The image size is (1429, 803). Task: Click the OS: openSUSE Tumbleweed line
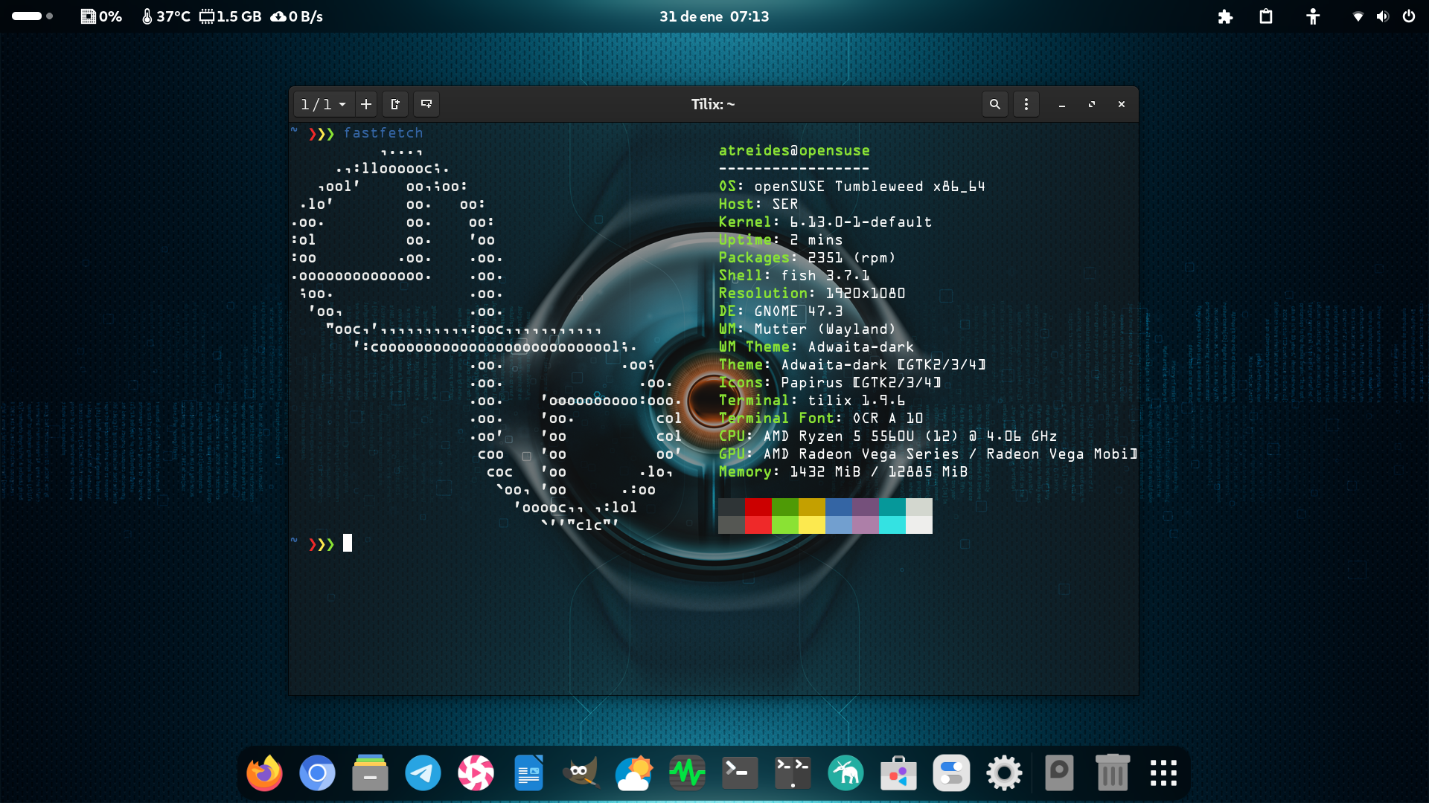click(x=851, y=186)
